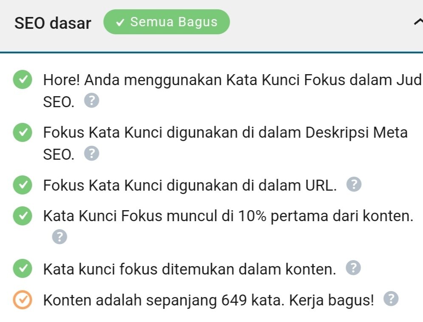Screen dimensions: 423x322
Task: Click the Semua Bagus status badge
Action: point(166,22)
